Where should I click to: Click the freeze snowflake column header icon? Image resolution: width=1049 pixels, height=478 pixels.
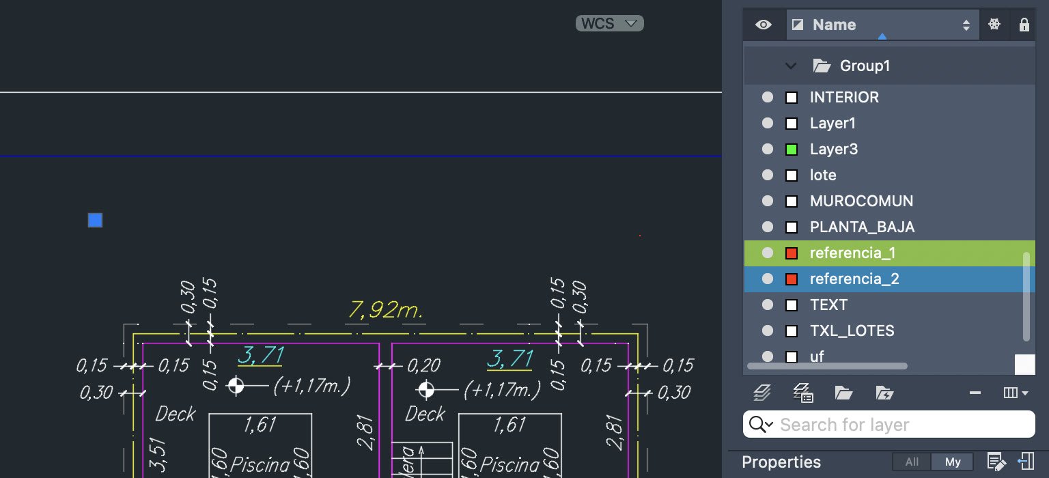pos(994,25)
